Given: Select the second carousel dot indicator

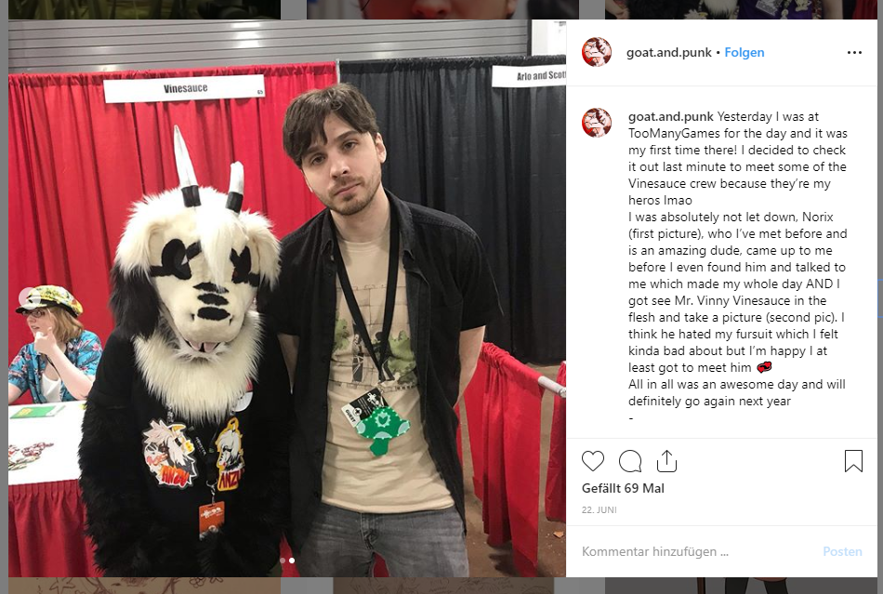Looking at the screenshot, I should click(292, 561).
